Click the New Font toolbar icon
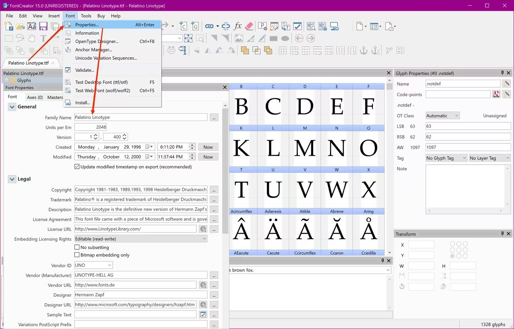The height and width of the screenshot is (329, 514). 9,26
